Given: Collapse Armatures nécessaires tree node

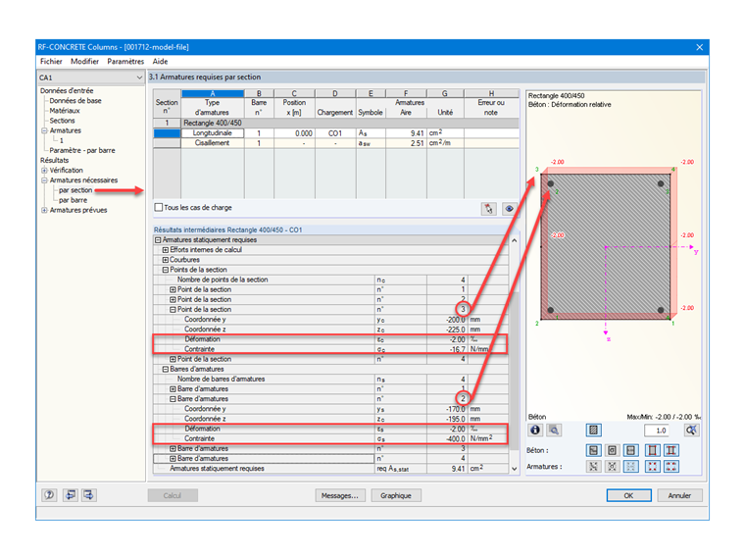Looking at the screenshot, I should coord(44,180).
